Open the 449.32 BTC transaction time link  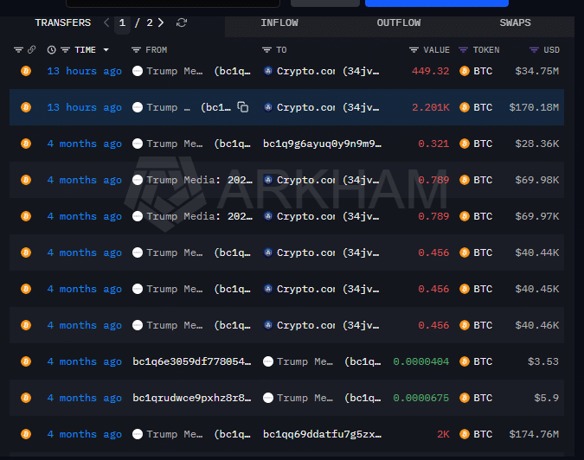tap(85, 71)
